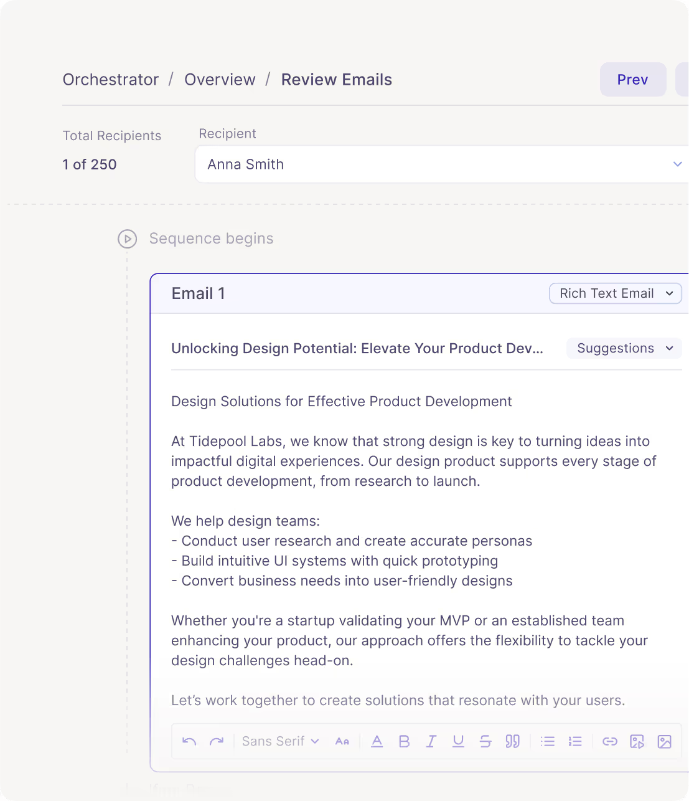Click the 'At Tidepool Labs' paragraph
This screenshot has height=801, width=689.
[x=414, y=461]
